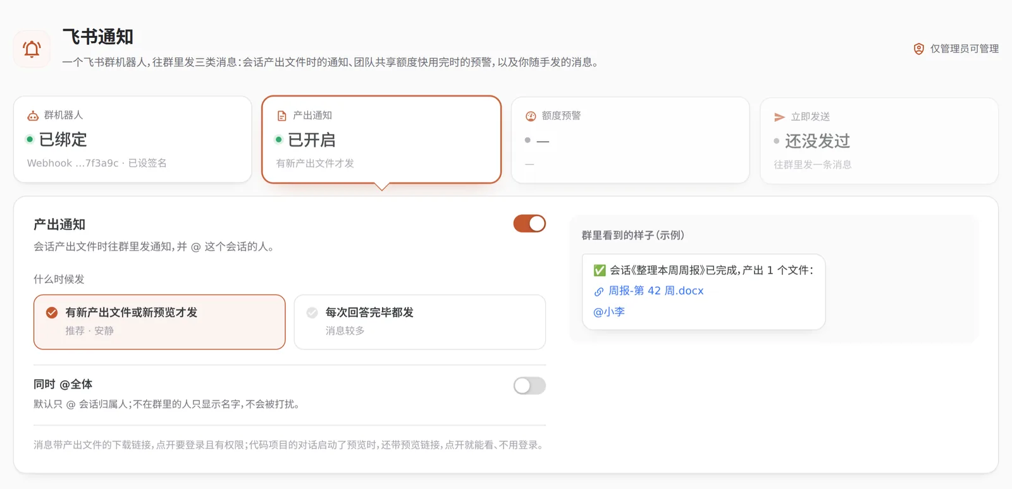Click the 默认只 @ 会话归属人 description

tap(166, 404)
